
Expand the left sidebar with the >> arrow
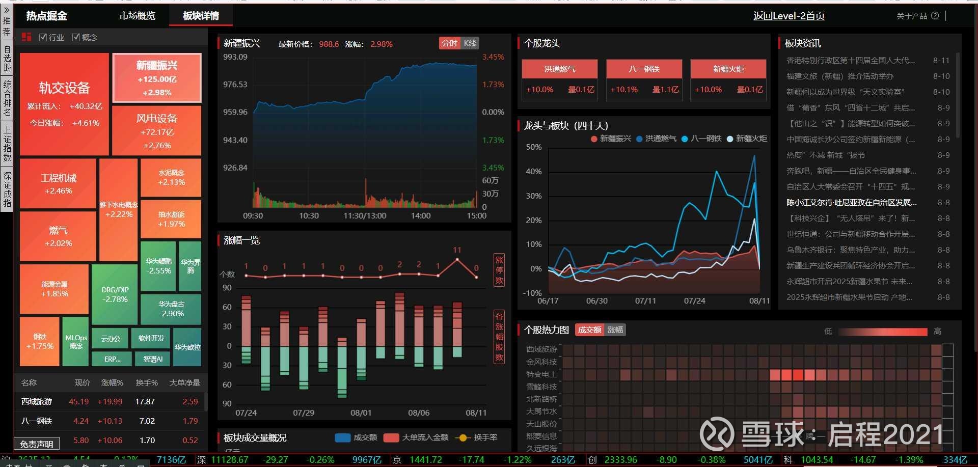point(6,8)
